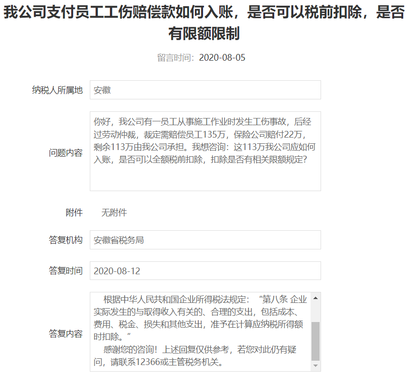The image size is (408, 376).
Task: Select the 答复时间 field showing 2020-08-12
Action: (205, 271)
